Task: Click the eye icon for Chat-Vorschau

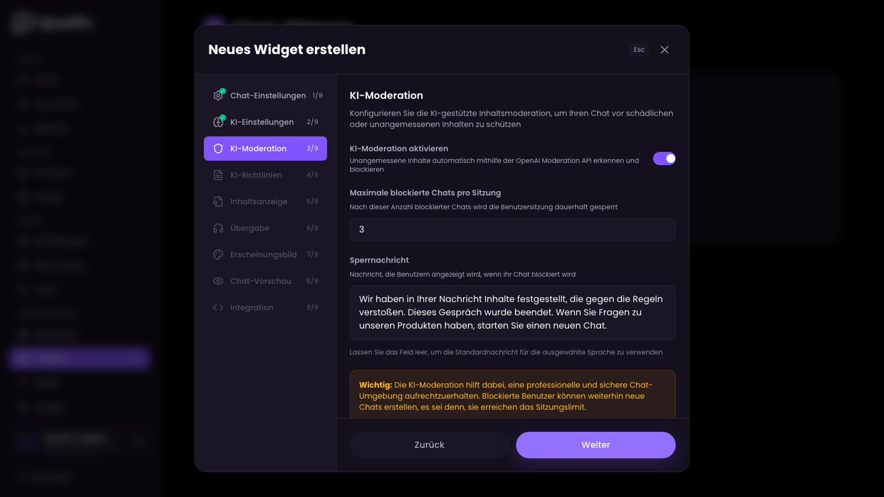Action: coord(218,281)
